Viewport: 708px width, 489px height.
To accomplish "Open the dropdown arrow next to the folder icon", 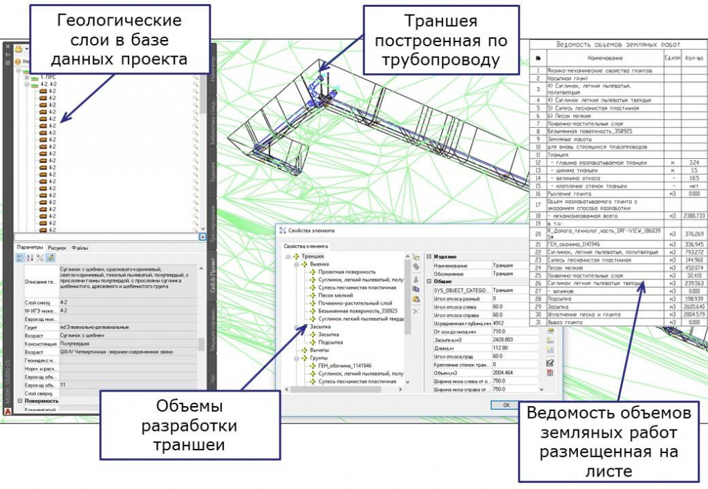I will [26, 49].
